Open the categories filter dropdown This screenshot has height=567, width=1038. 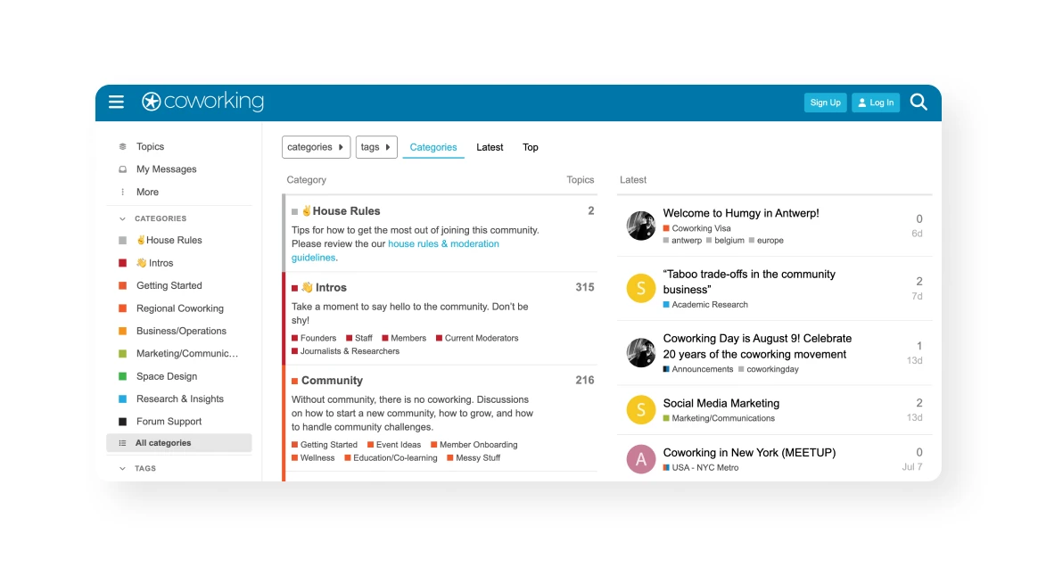316,147
